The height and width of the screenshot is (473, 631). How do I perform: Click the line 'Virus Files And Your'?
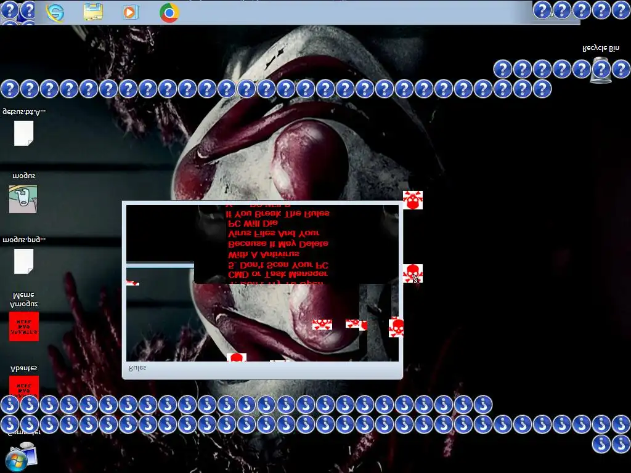[x=274, y=233]
